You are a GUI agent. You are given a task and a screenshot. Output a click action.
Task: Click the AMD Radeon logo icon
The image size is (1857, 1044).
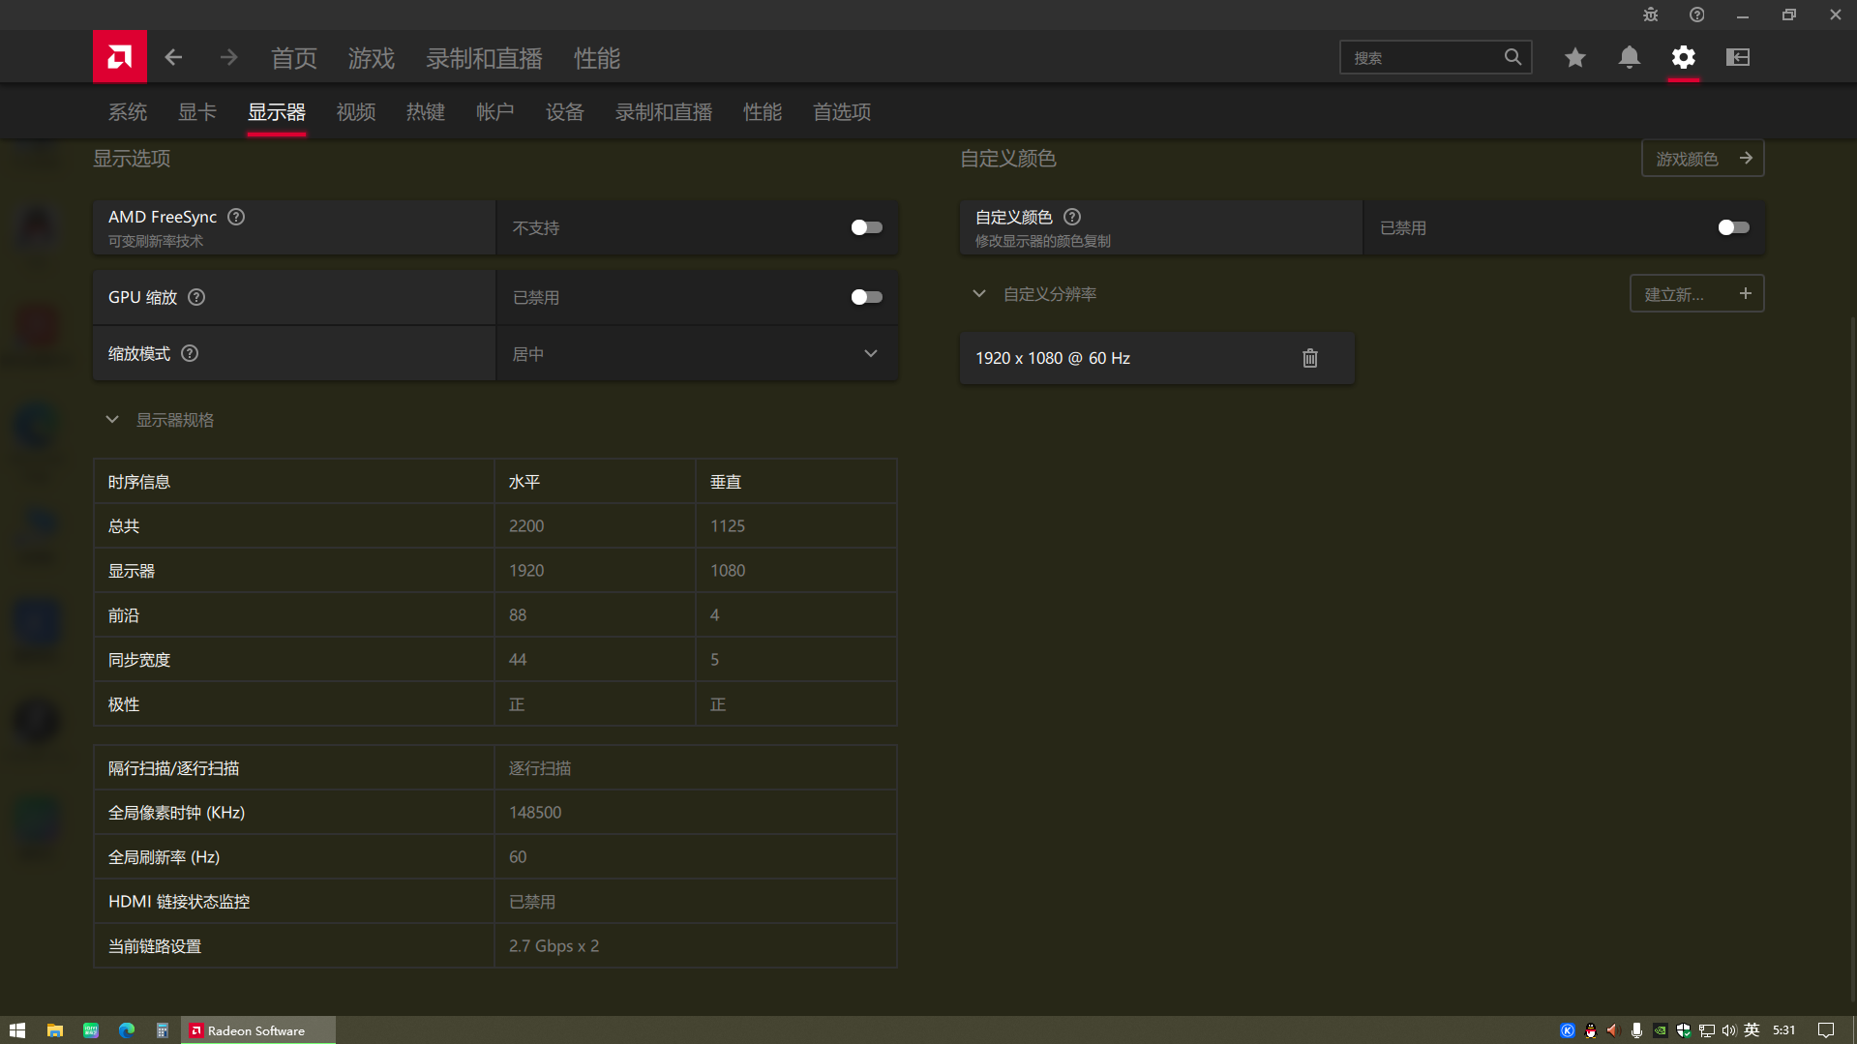tap(119, 56)
